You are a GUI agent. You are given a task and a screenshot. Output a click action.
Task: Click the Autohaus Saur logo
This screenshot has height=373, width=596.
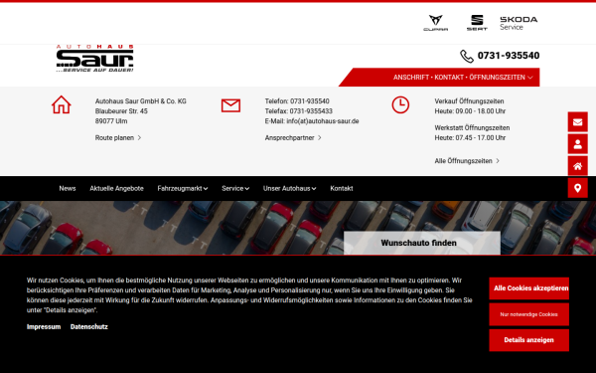point(94,59)
